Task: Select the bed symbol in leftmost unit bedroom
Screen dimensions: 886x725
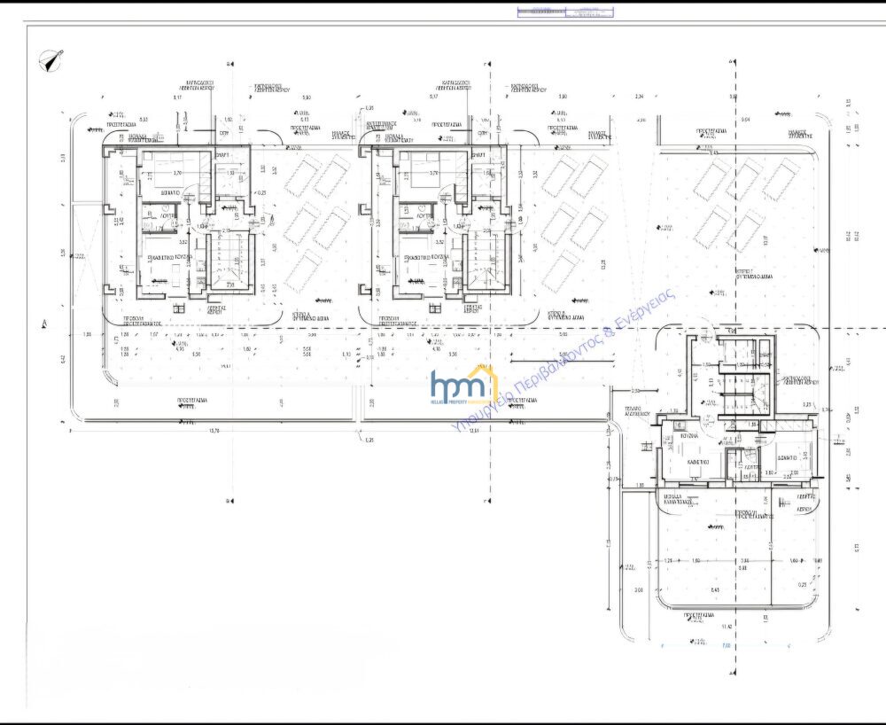Action: pos(165,172)
